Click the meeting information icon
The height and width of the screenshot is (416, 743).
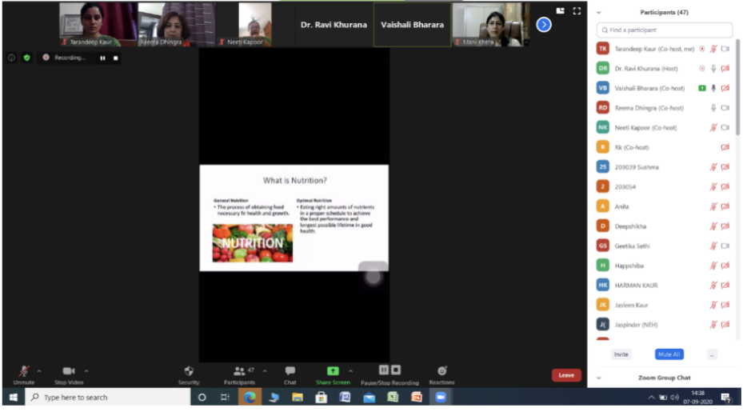pyautogui.click(x=11, y=58)
